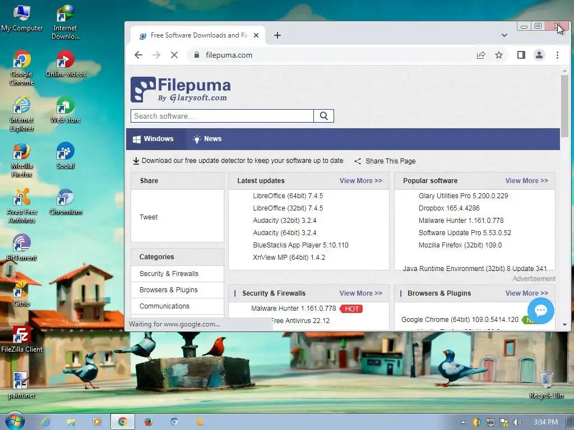Select the paint.net desktop icon
This screenshot has width=574, height=430.
(x=22, y=385)
